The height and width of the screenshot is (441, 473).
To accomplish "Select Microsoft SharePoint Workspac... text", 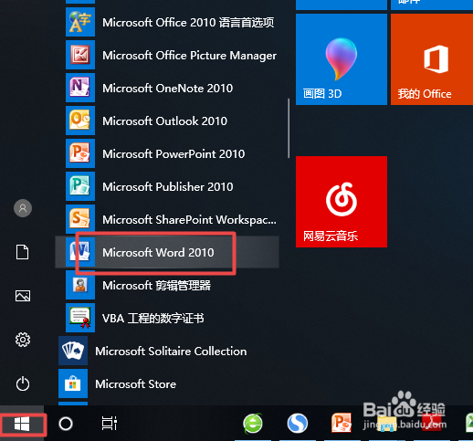I will click(x=190, y=220).
